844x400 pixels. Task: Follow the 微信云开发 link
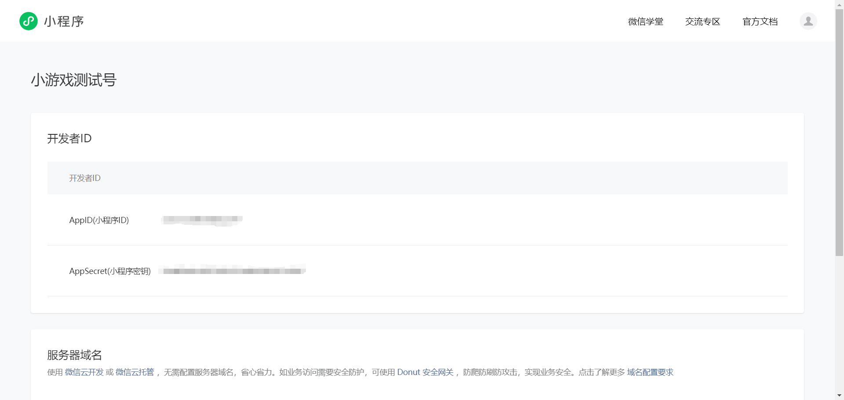point(84,372)
